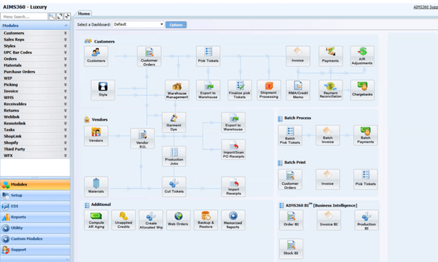
Task: Open the Vendors dashboard icon
Action: 96,136
